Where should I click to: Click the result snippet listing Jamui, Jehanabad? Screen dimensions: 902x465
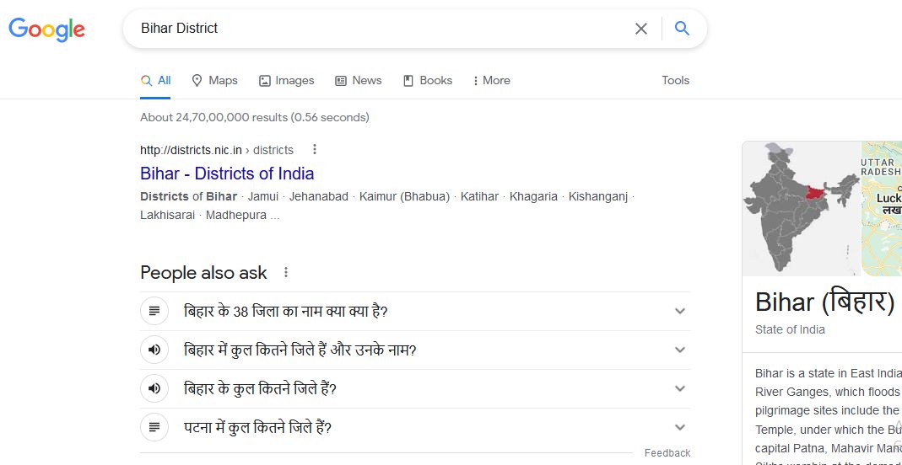[x=387, y=206]
